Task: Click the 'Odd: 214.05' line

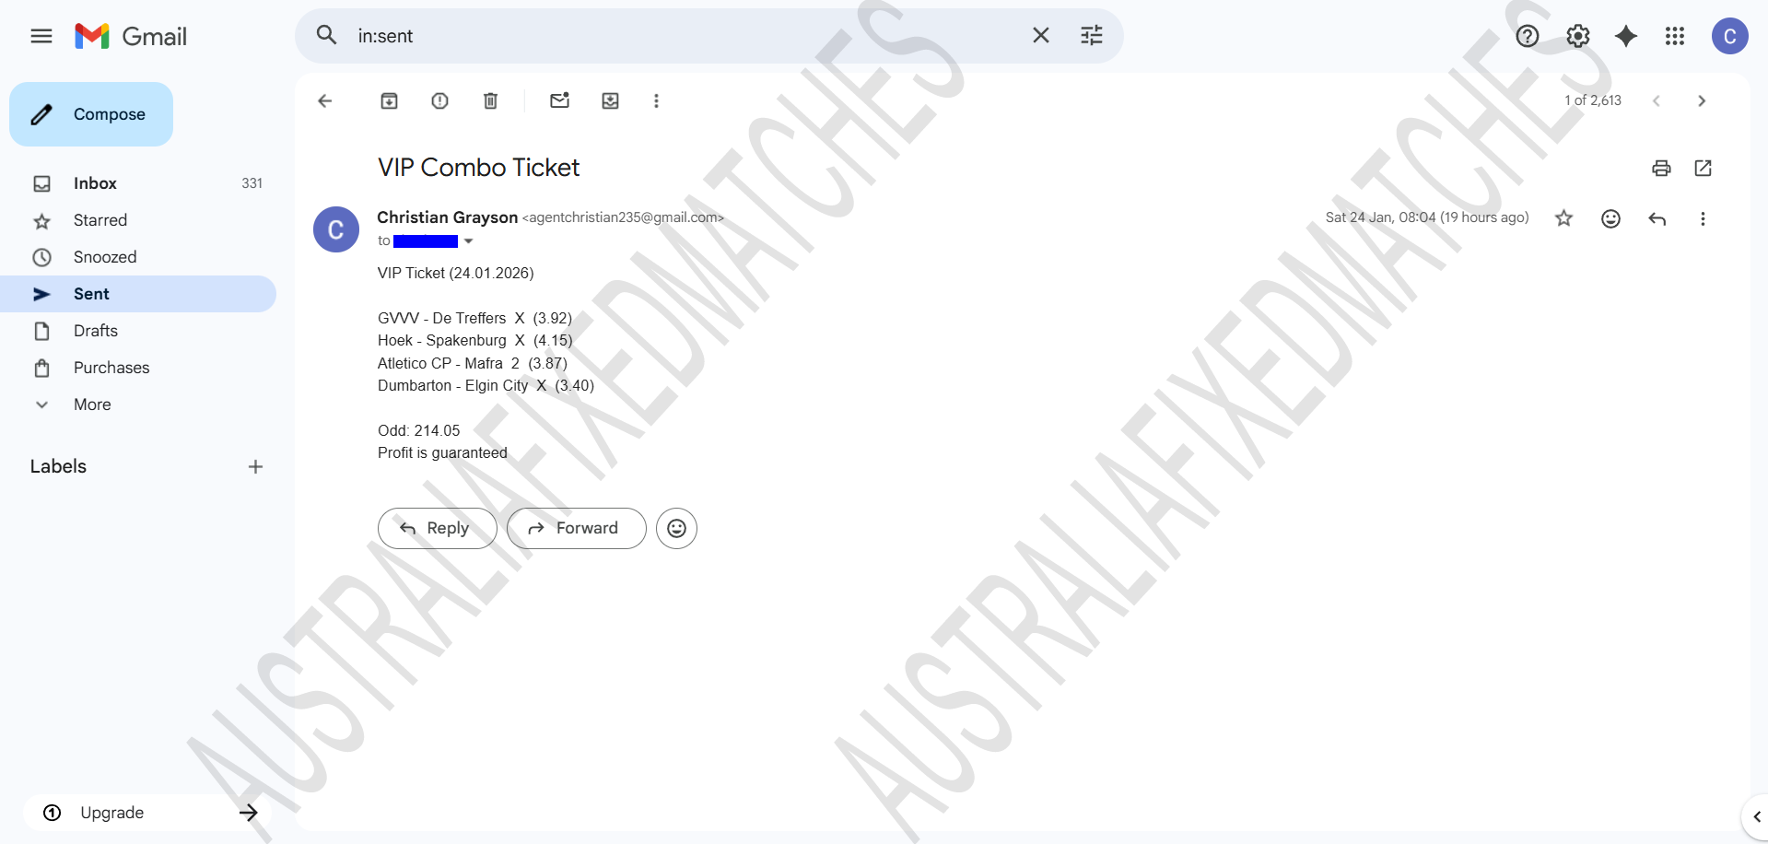Action: (419, 430)
